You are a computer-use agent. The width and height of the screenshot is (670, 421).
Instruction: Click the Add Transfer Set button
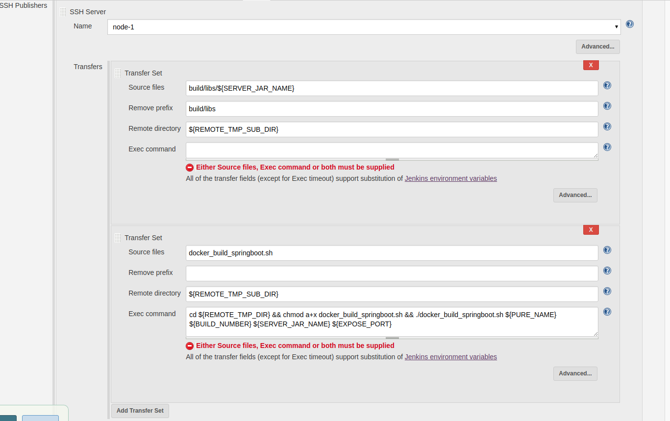140,411
